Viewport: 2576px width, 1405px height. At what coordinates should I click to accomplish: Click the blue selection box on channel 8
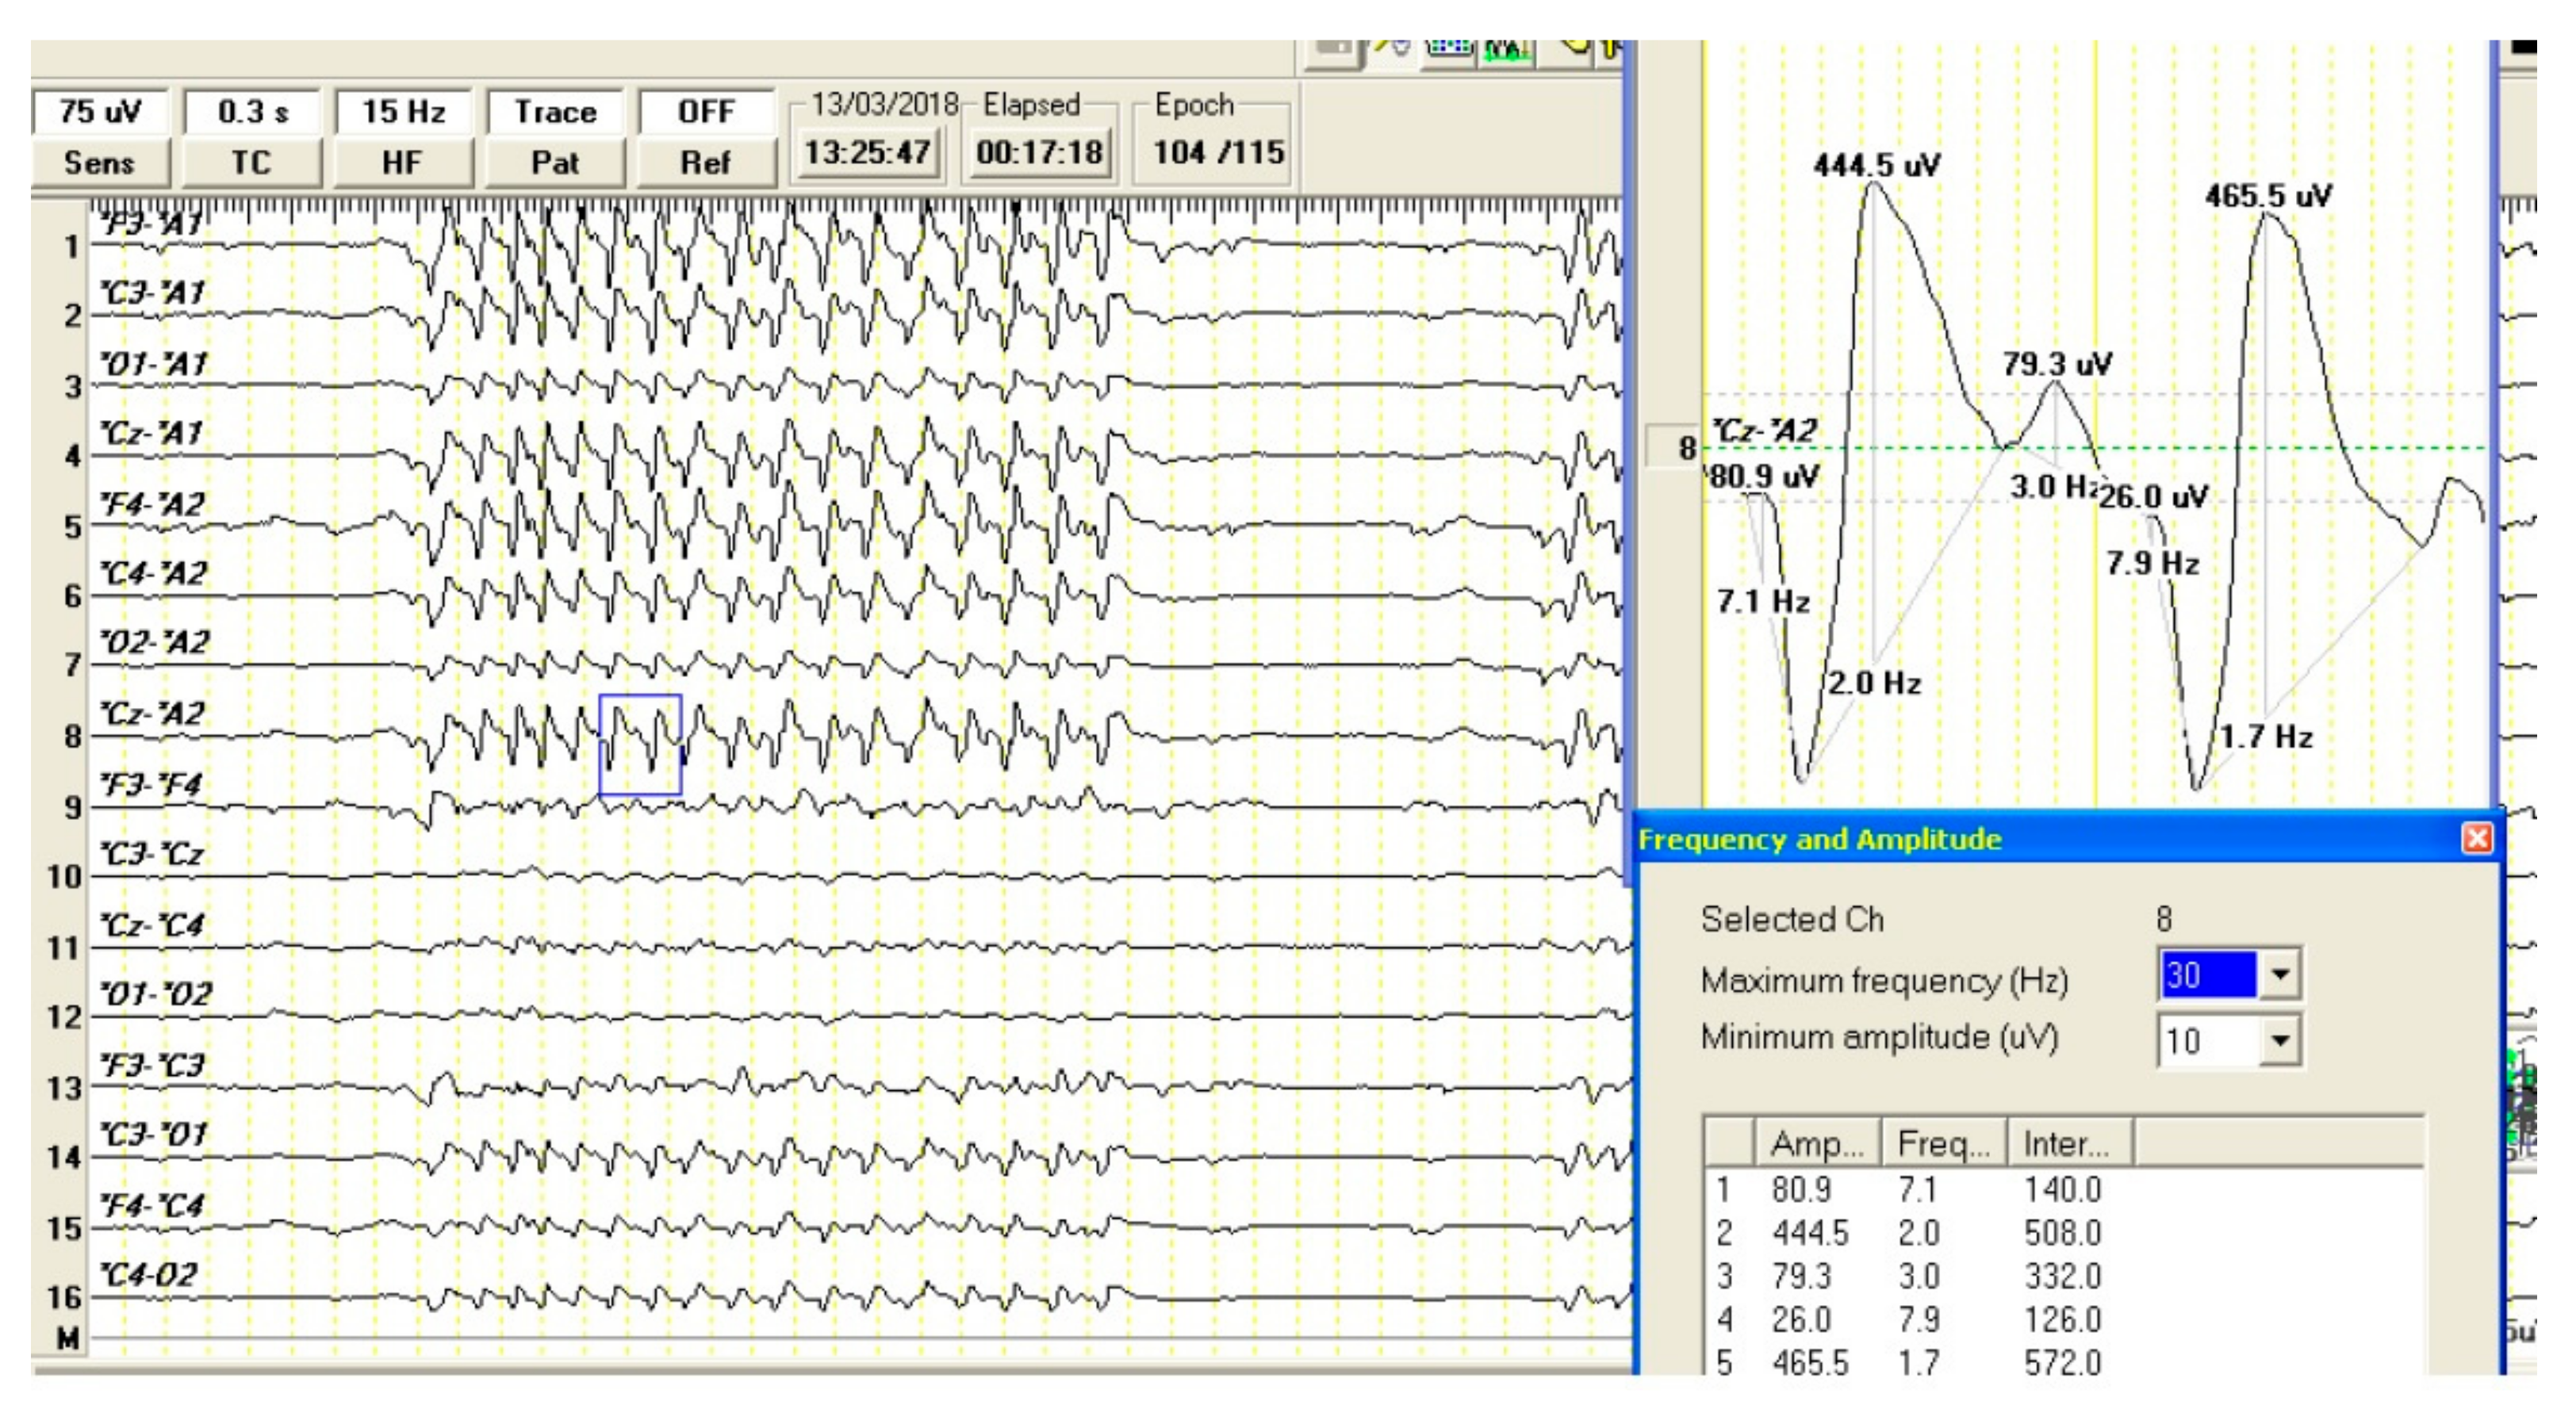(x=640, y=745)
